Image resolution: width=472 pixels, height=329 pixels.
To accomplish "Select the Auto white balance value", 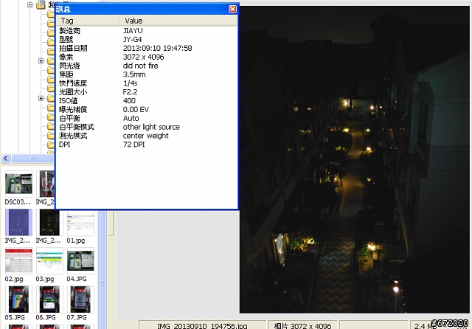I will click(x=131, y=118).
